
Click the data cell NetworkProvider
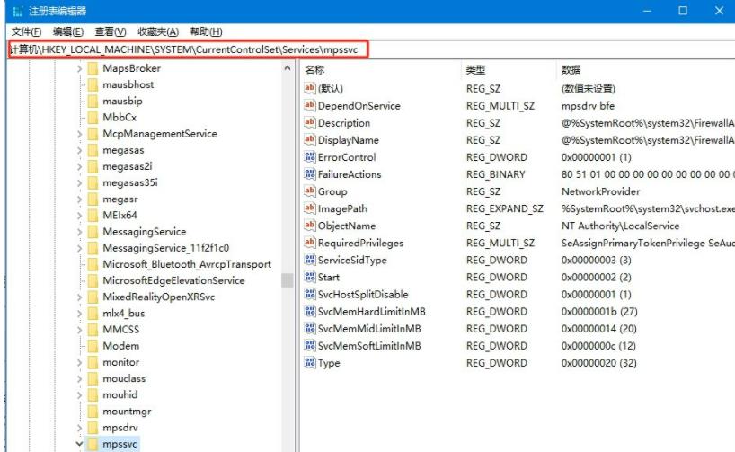pos(600,191)
